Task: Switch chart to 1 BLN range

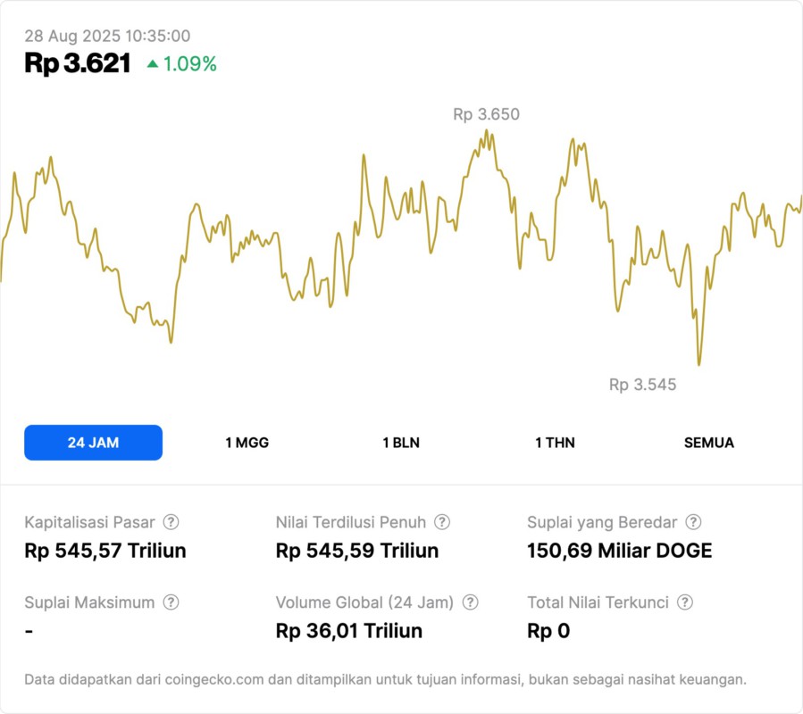Action: pos(401,443)
